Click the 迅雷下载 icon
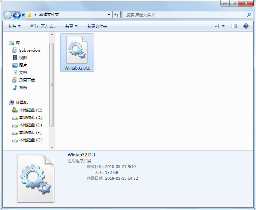This screenshot has width=256, height=210. tap(15, 80)
